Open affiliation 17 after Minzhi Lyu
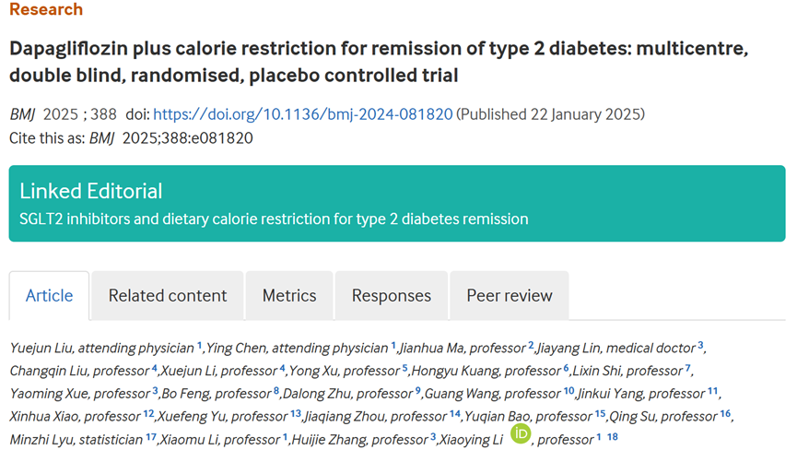Screen dimensions: 797x450 [150, 437]
